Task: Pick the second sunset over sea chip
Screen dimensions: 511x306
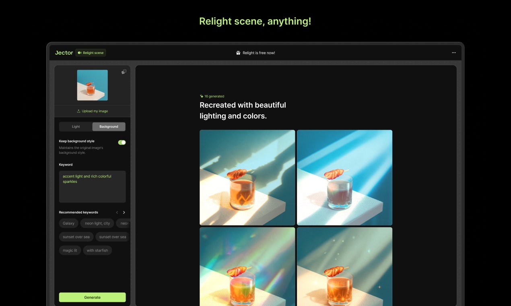Action: [113, 237]
